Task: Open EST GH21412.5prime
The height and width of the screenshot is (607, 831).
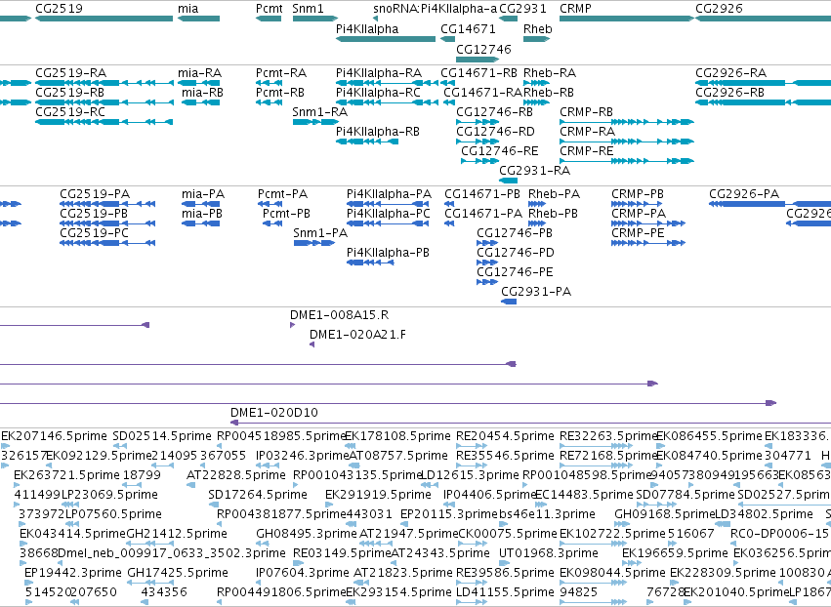Action: tap(177, 534)
